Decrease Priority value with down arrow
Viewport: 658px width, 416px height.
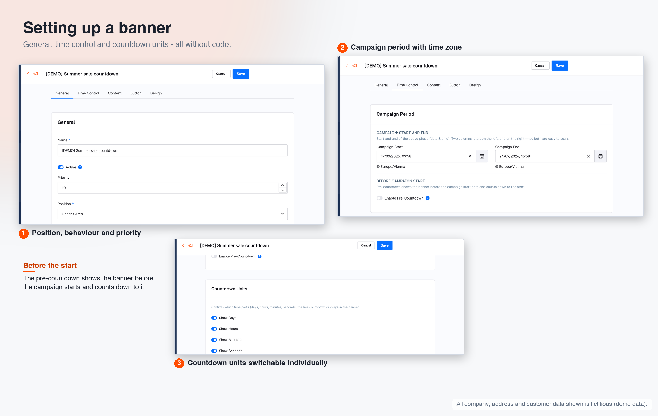(x=282, y=190)
